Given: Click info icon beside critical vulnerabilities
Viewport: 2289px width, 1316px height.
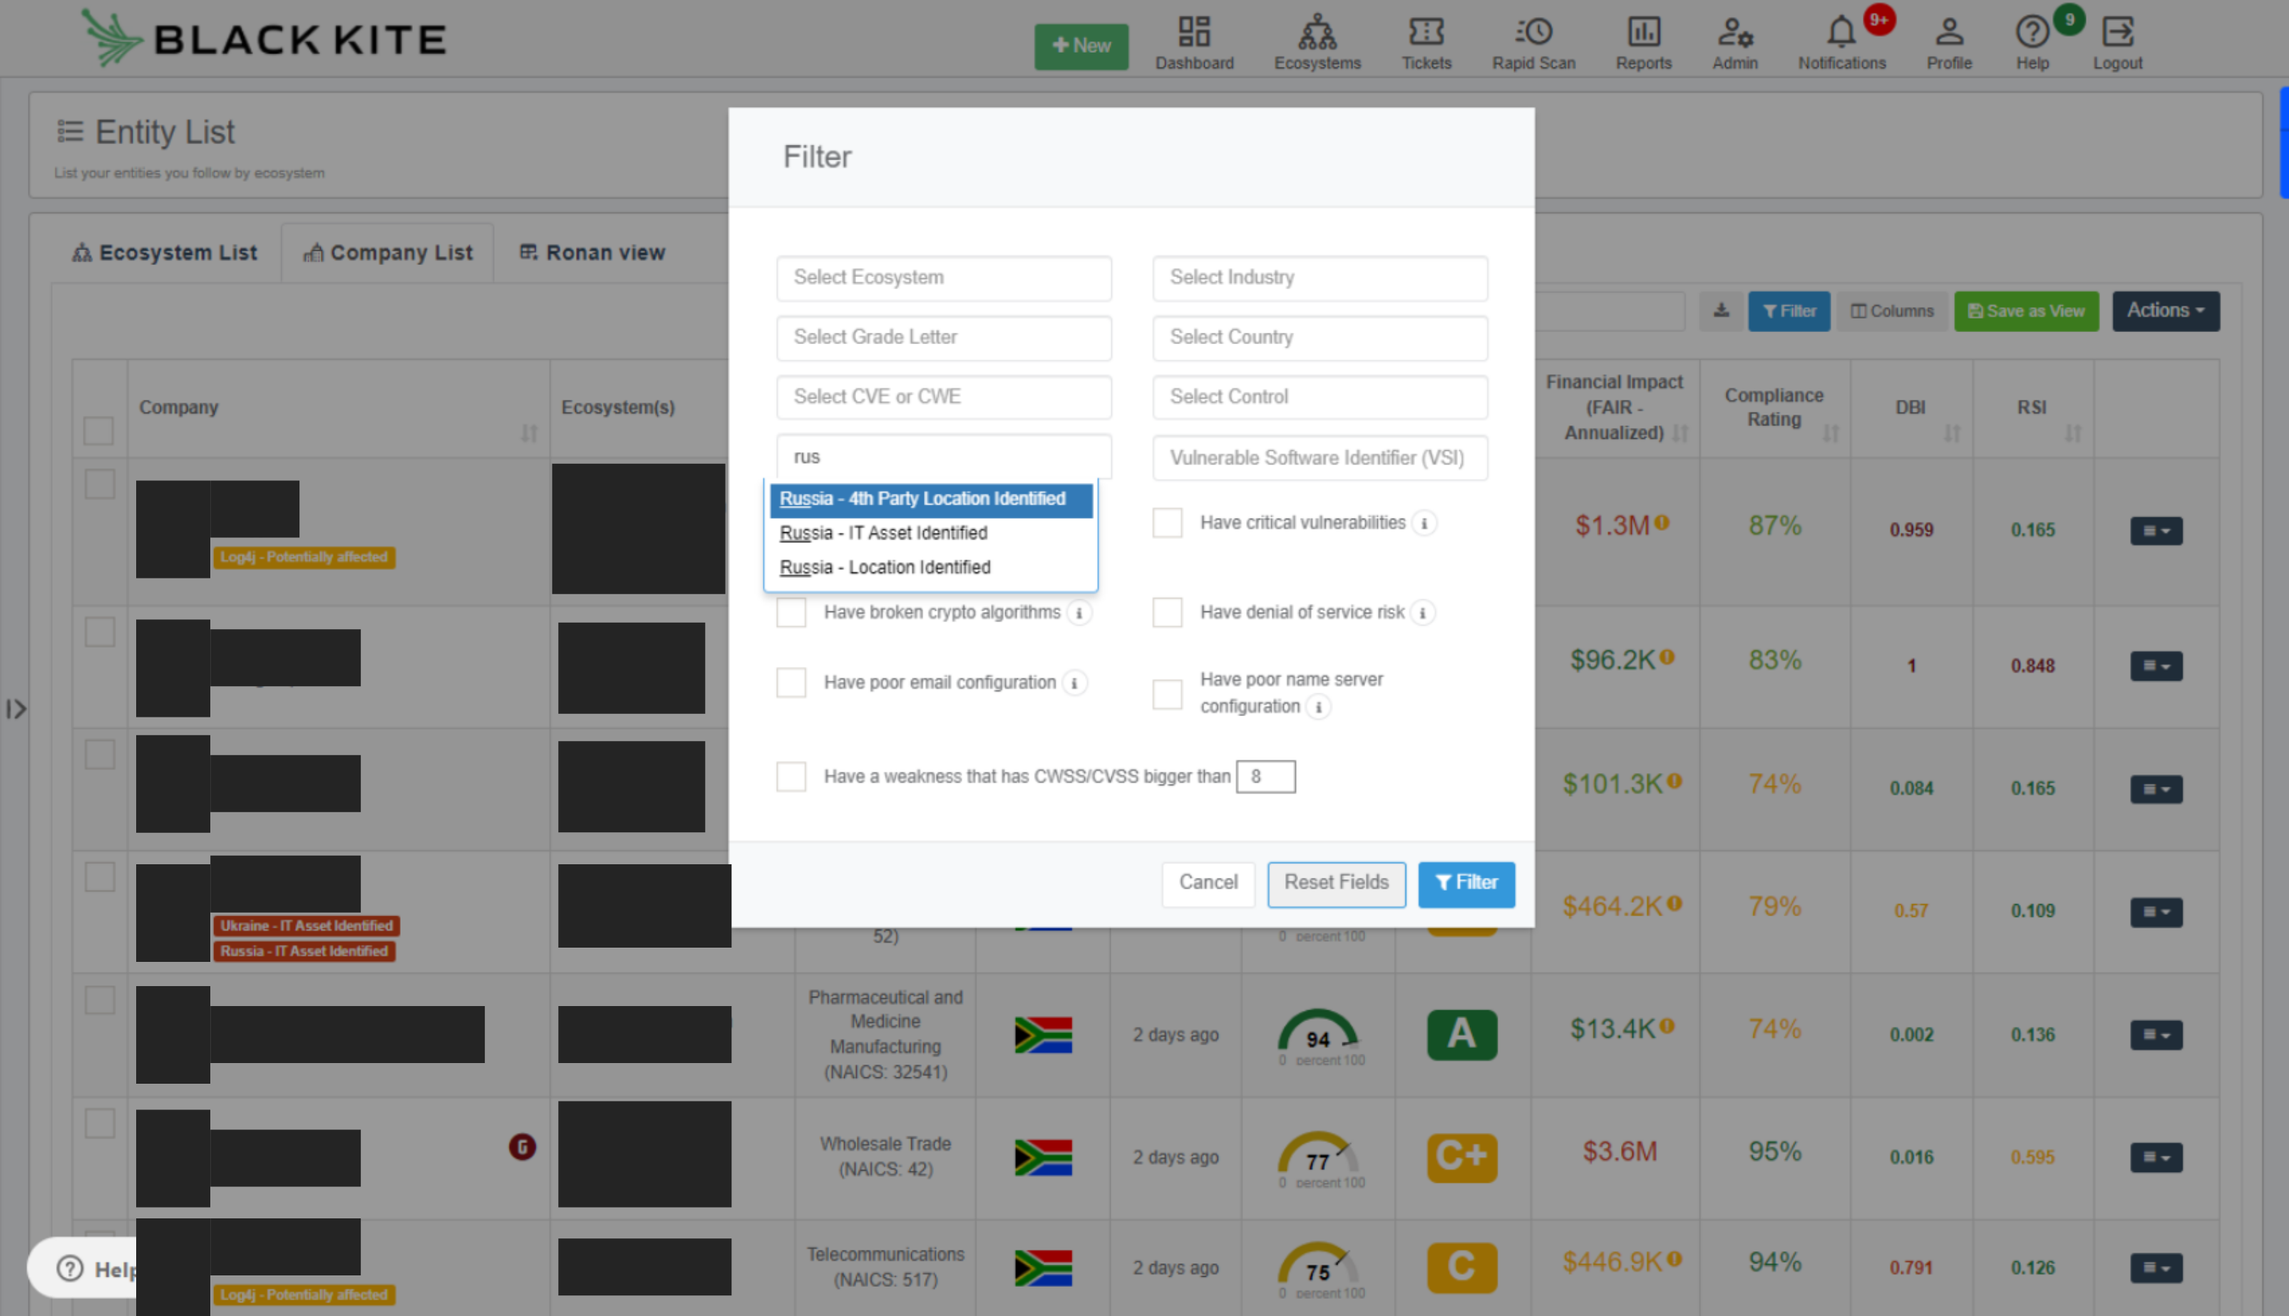Looking at the screenshot, I should click(x=1424, y=523).
